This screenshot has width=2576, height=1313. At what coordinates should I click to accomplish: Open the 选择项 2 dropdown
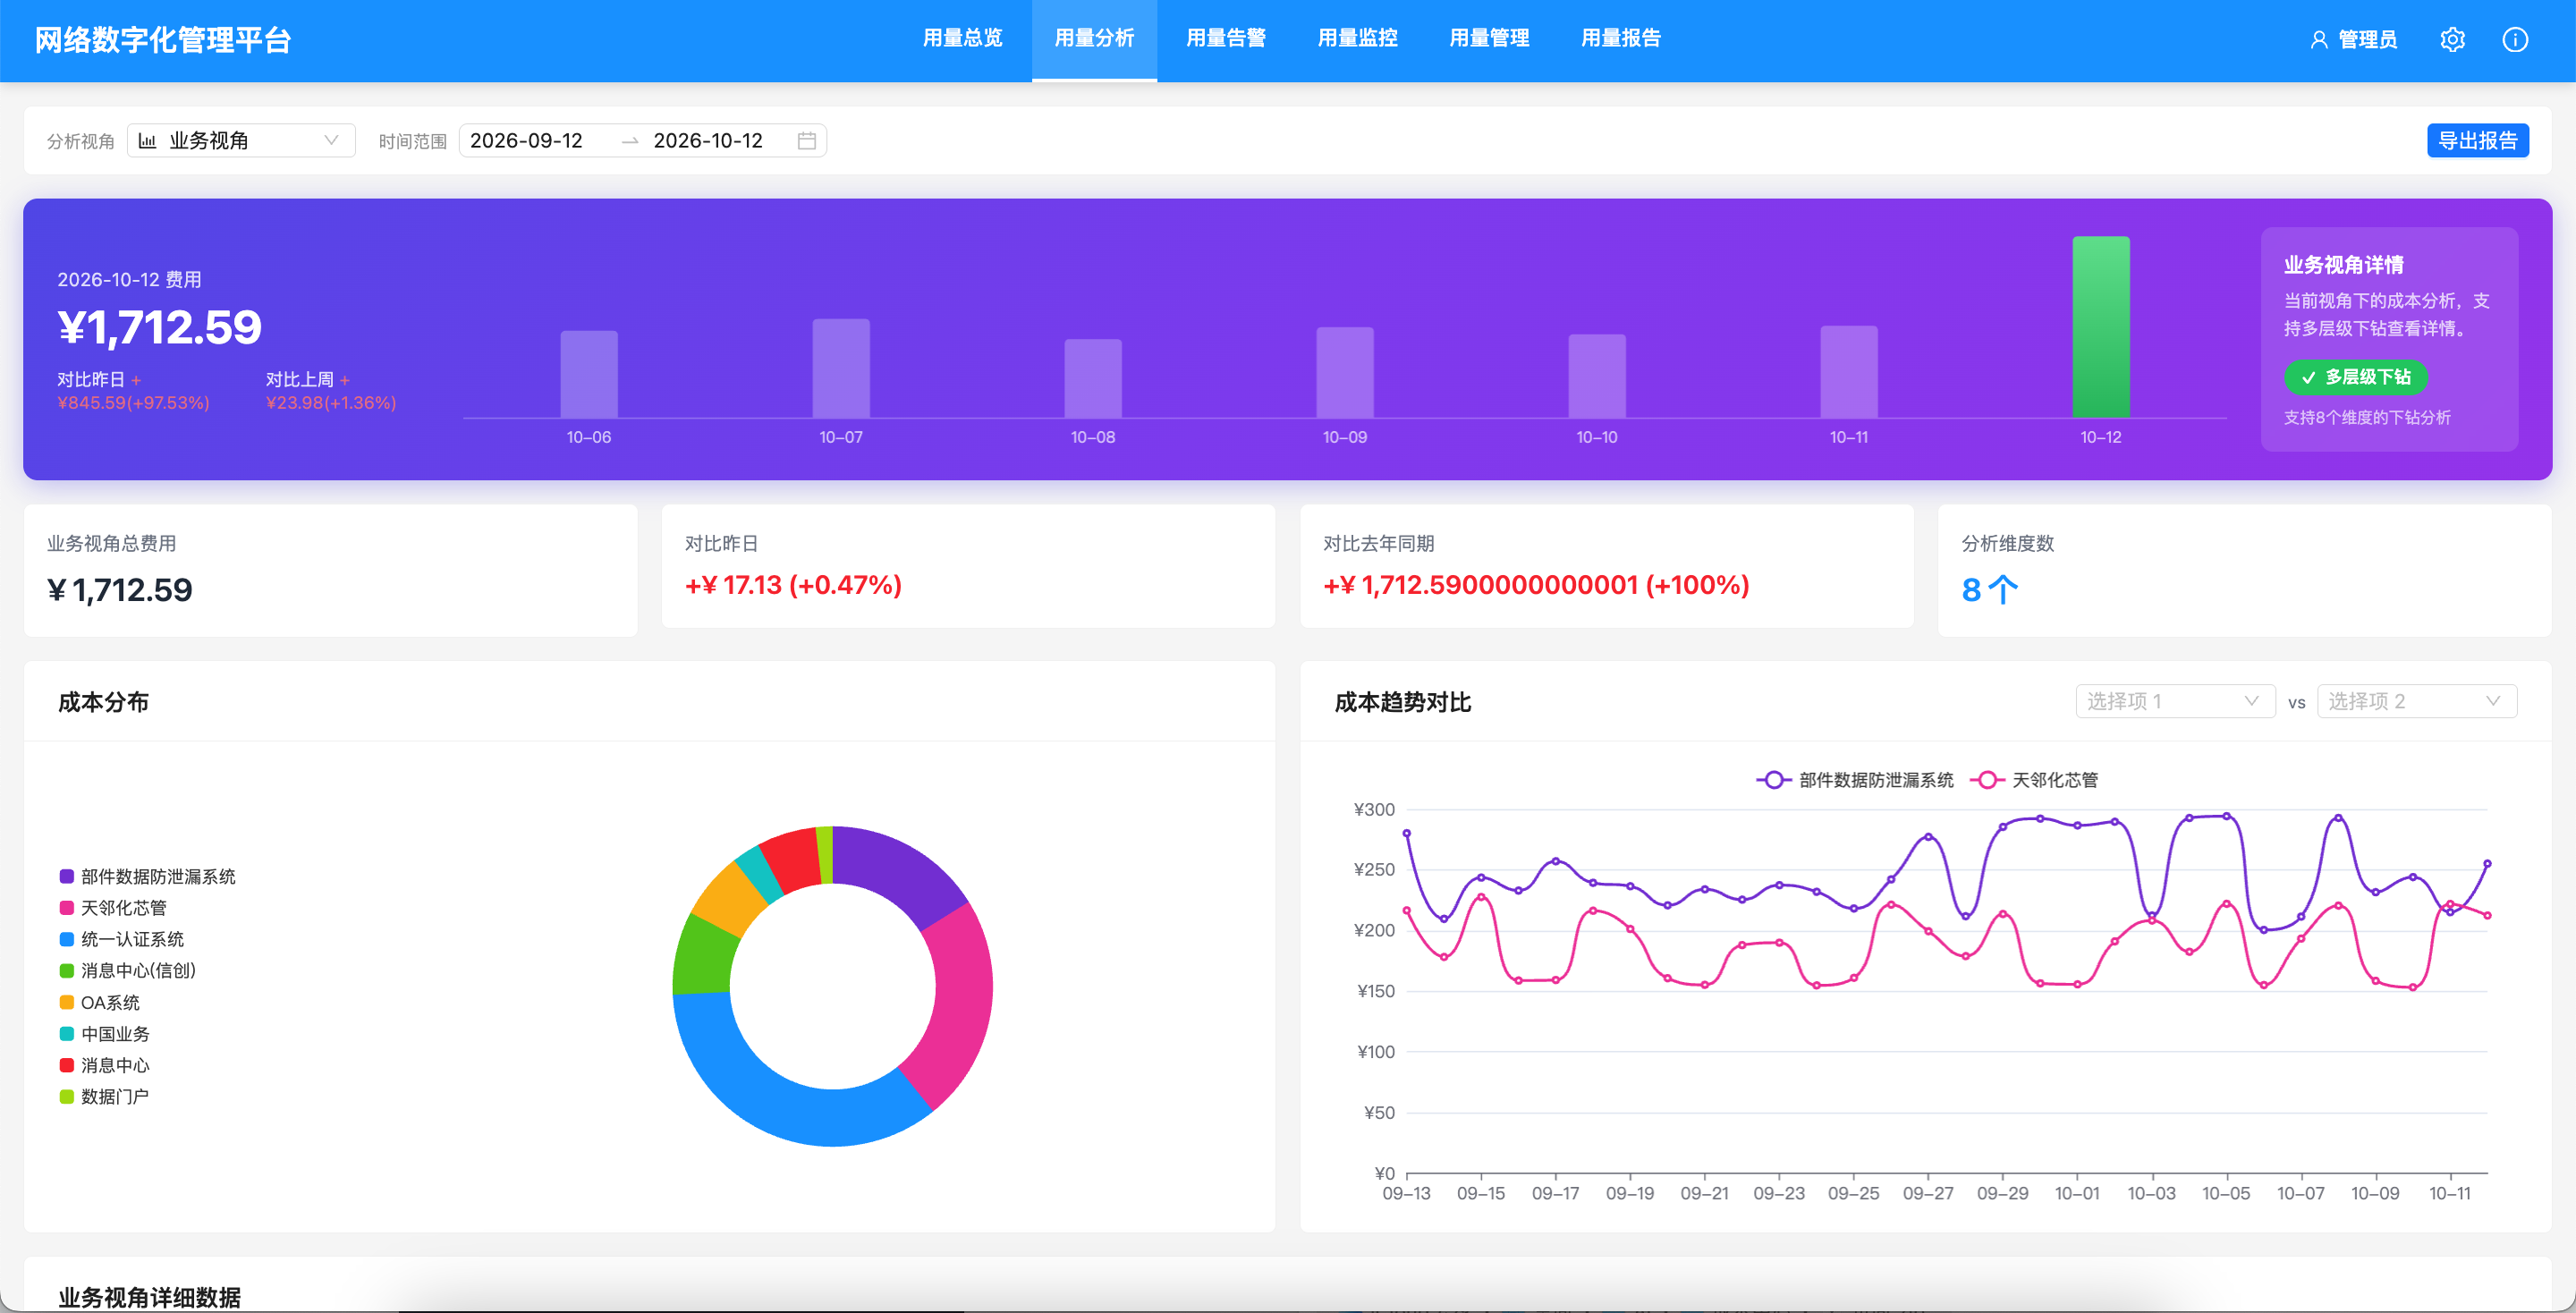(2416, 701)
